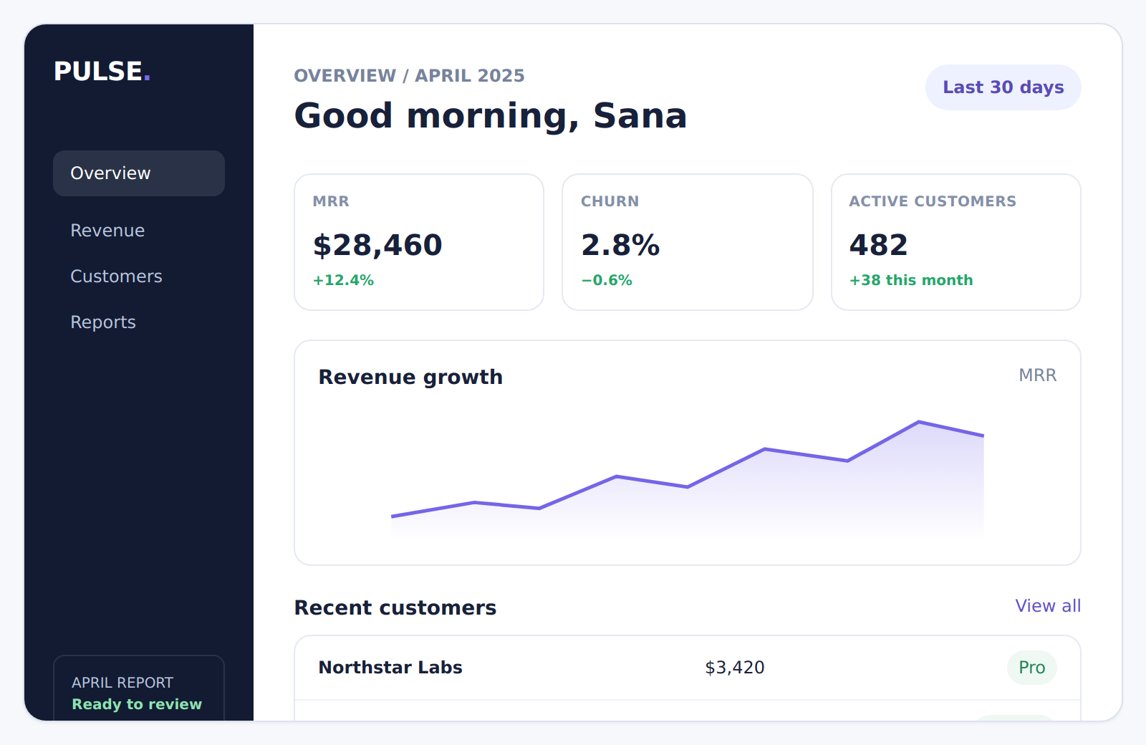This screenshot has height=745, width=1146.
Task: Click the Overview / April 2025 breadcrumb
Action: (409, 76)
